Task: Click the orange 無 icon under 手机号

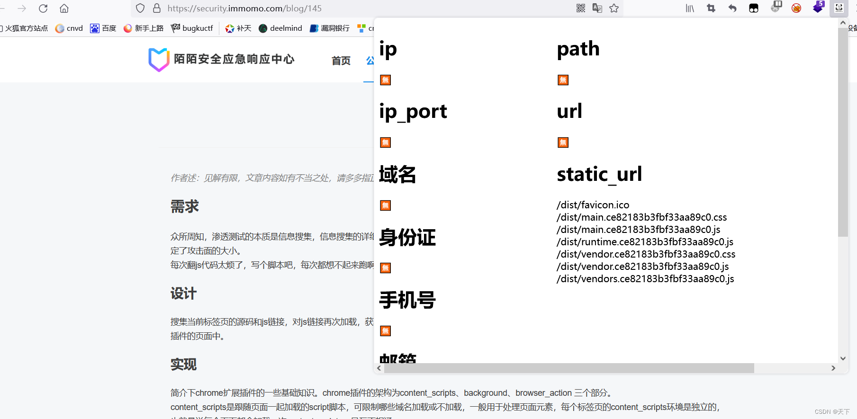Action: click(x=386, y=331)
